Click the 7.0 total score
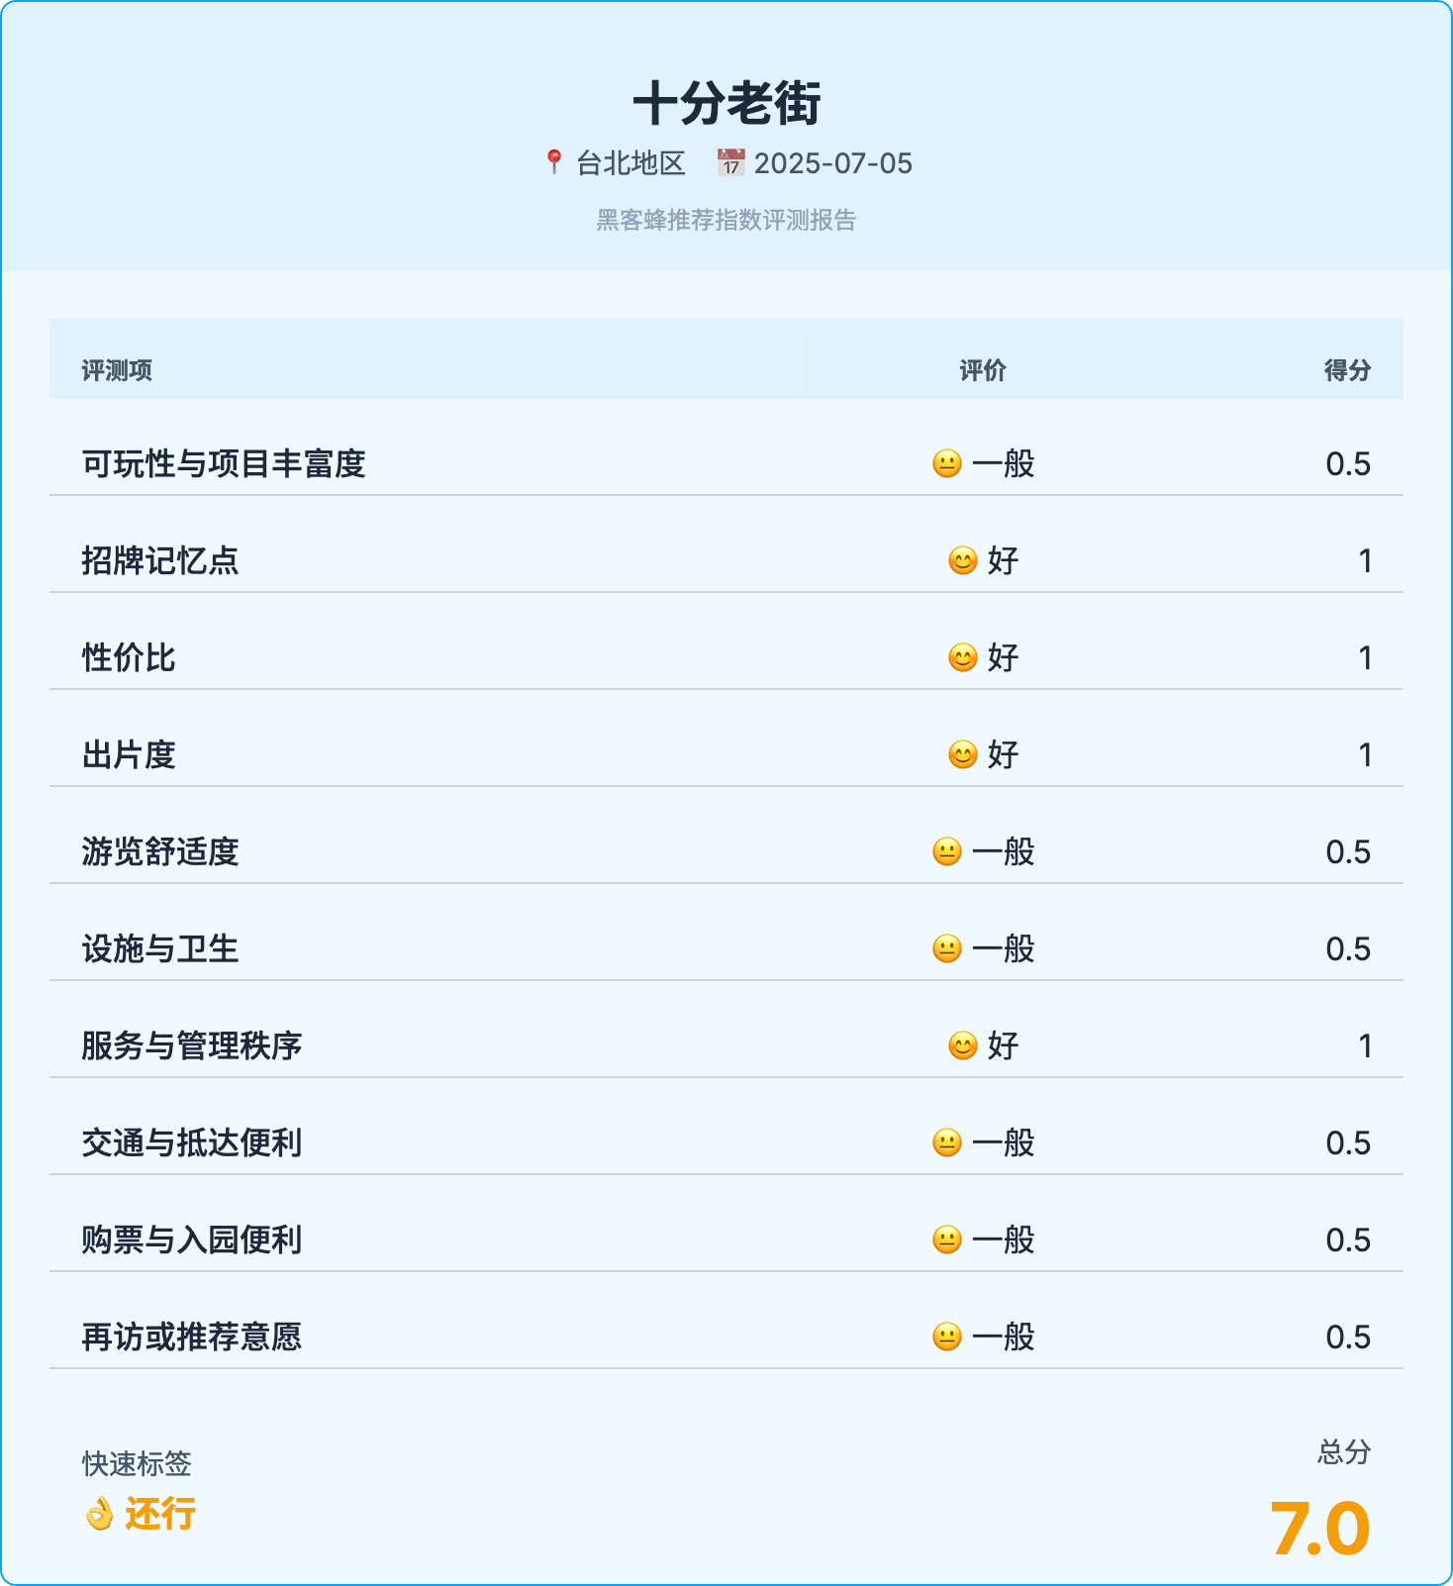The height and width of the screenshot is (1586, 1453). coord(1319,1529)
